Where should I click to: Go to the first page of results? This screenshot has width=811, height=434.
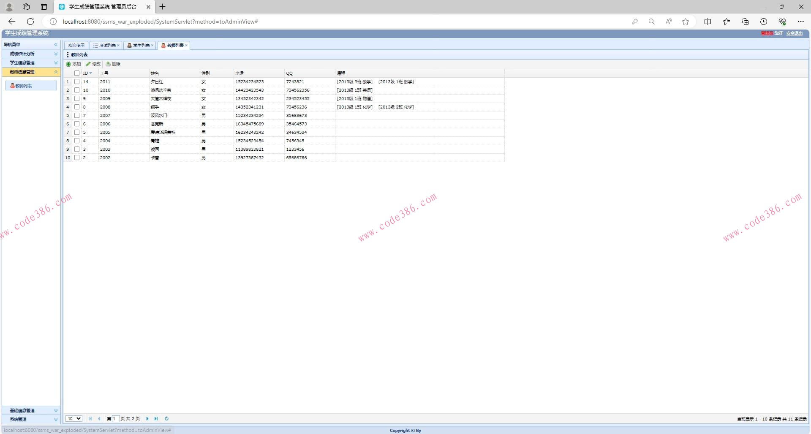coord(90,419)
